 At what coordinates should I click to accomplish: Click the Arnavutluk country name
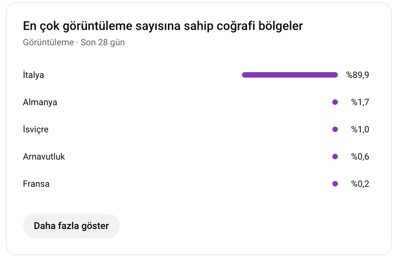44,157
